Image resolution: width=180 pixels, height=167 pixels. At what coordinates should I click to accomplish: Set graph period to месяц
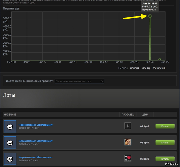point(146,68)
